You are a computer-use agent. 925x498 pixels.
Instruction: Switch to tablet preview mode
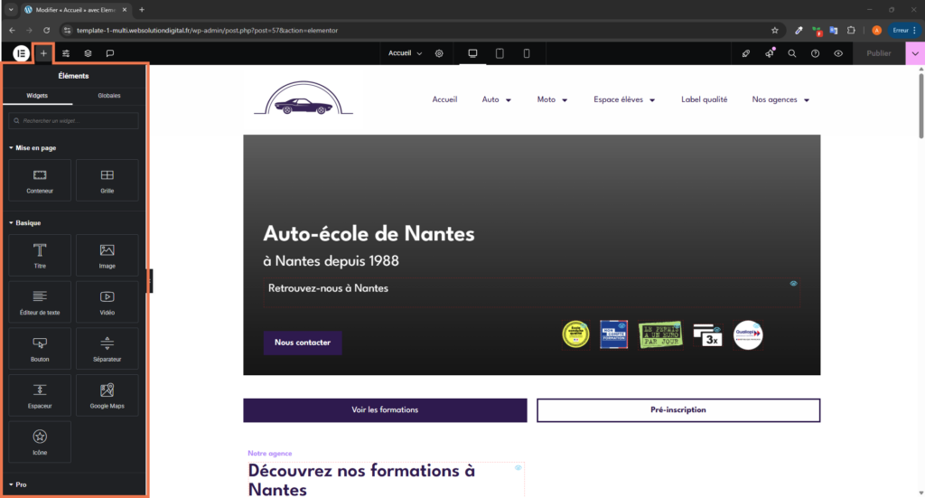coord(500,53)
